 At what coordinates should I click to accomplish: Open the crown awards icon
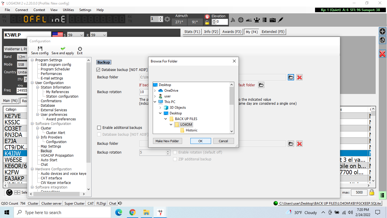click(257, 20)
